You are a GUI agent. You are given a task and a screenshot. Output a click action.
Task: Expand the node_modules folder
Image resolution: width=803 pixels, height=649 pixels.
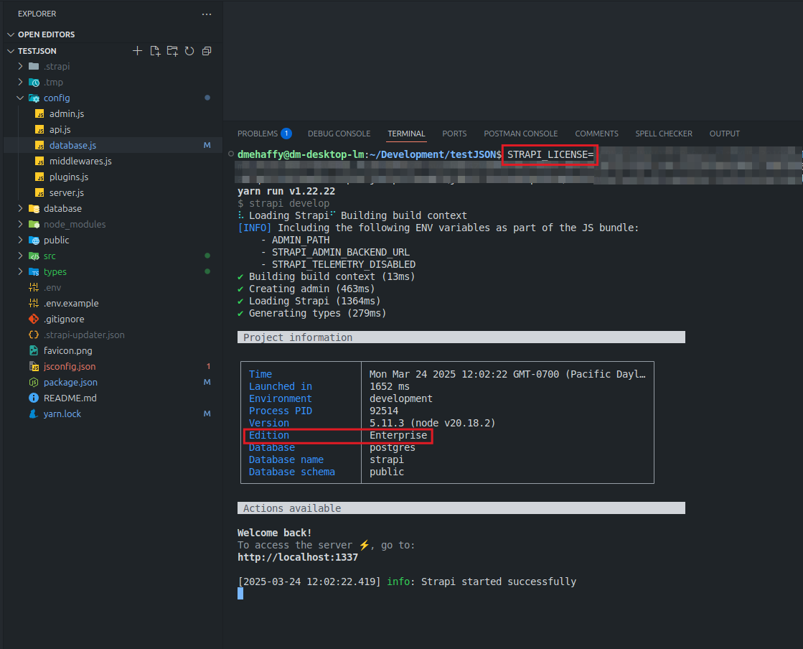click(x=20, y=224)
